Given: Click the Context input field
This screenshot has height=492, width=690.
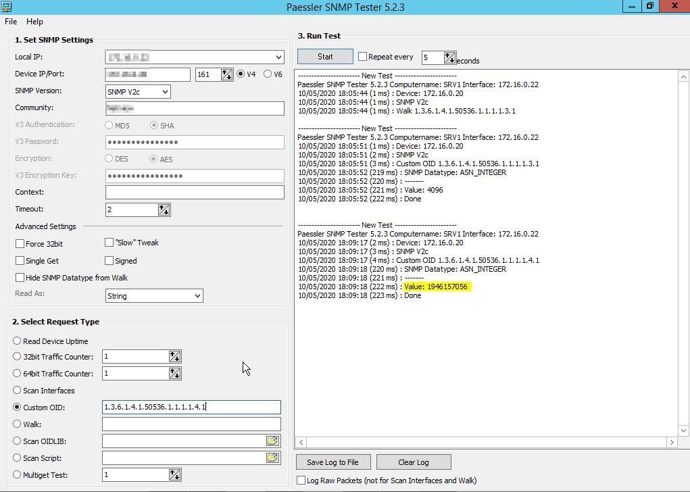Looking at the screenshot, I should click(x=195, y=193).
